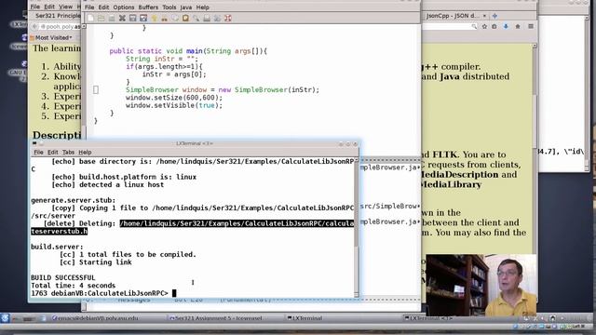
Task: Click the search magnifier in browser search box
Action: (474, 27)
